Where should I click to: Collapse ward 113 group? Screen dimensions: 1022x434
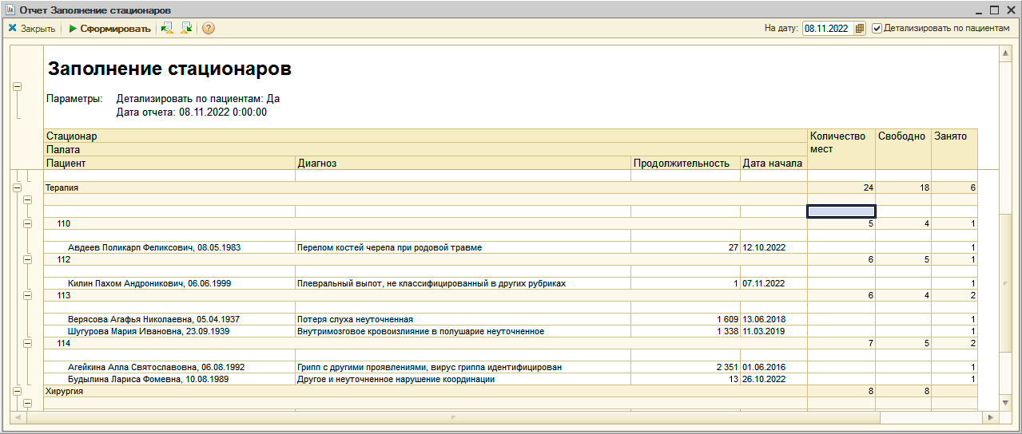click(x=27, y=295)
